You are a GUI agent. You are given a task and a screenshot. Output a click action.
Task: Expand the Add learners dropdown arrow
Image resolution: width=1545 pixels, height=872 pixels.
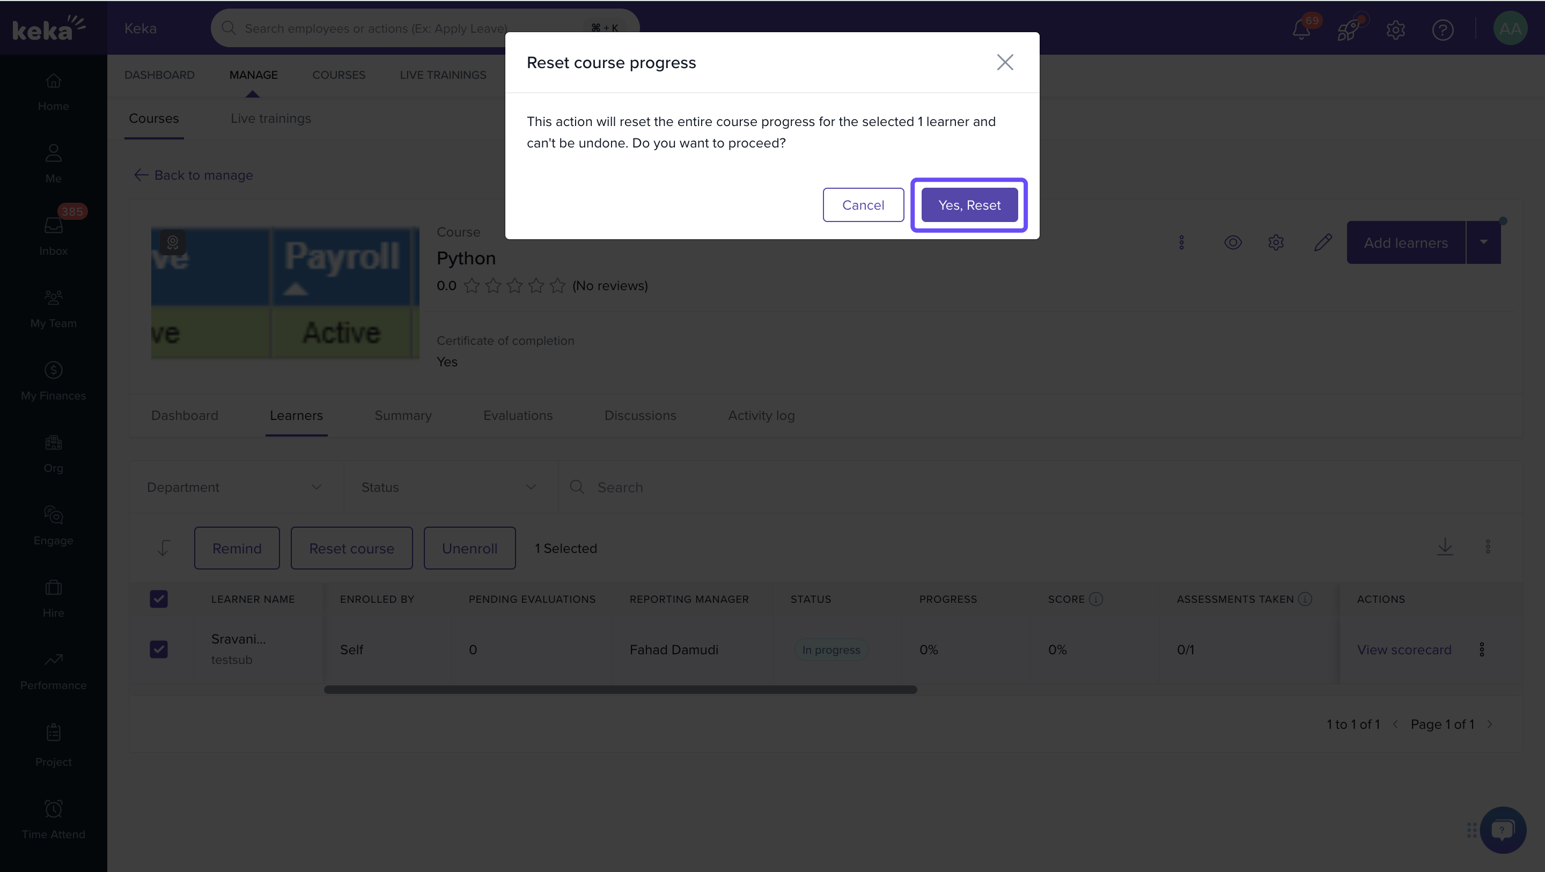(x=1483, y=242)
